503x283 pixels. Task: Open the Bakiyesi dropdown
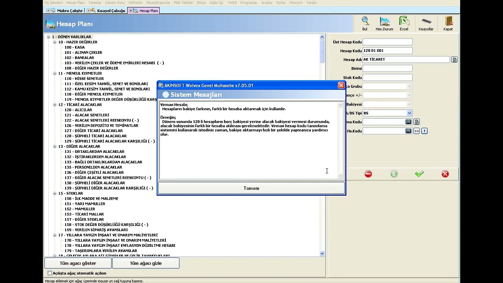coord(409,104)
